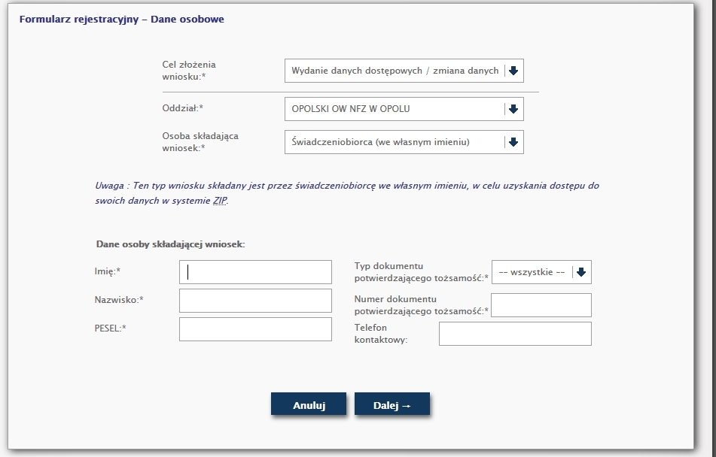
Task: Click into the Nazwisko input box
Action: click(x=255, y=301)
